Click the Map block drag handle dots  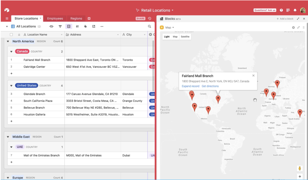(303, 28)
